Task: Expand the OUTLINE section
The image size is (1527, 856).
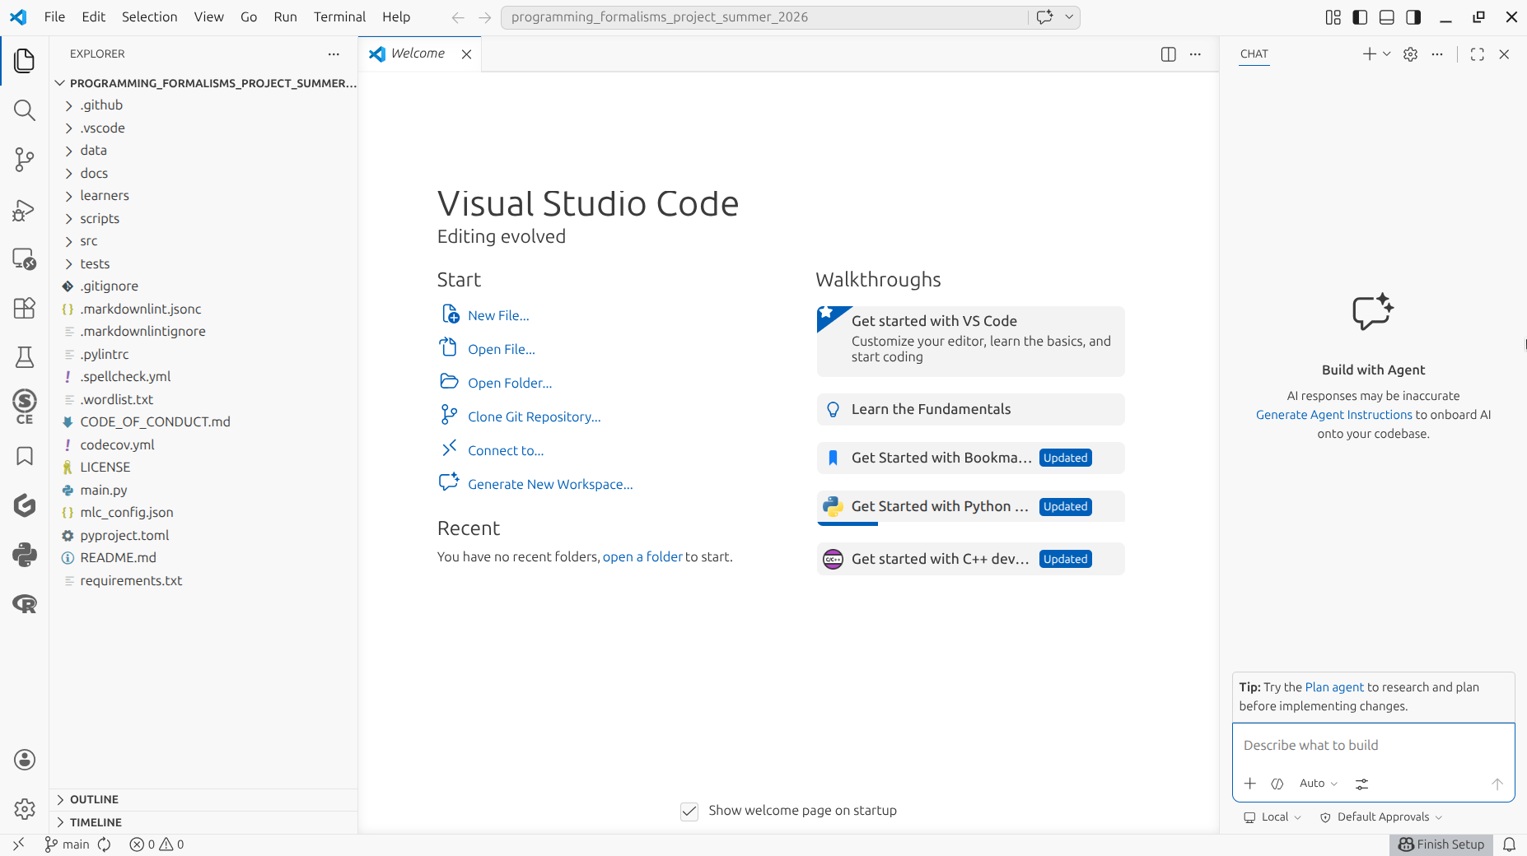Action: click(203, 800)
